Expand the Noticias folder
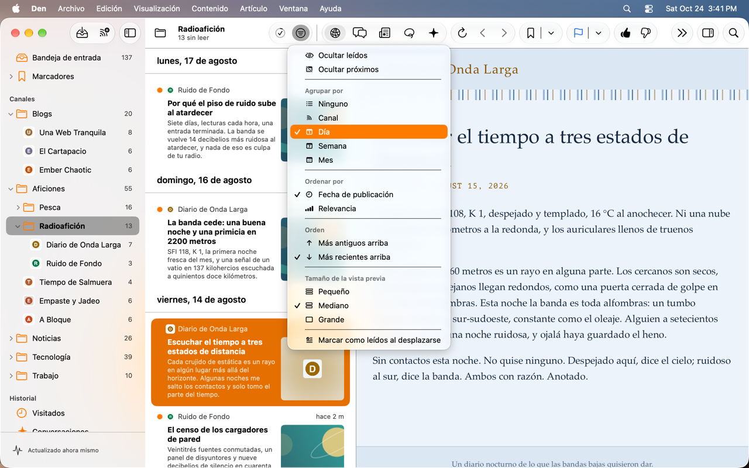The height and width of the screenshot is (468, 749). (x=11, y=339)
